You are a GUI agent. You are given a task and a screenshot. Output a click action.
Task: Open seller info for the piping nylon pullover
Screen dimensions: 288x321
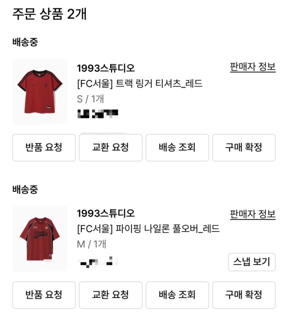pos(252,214)
